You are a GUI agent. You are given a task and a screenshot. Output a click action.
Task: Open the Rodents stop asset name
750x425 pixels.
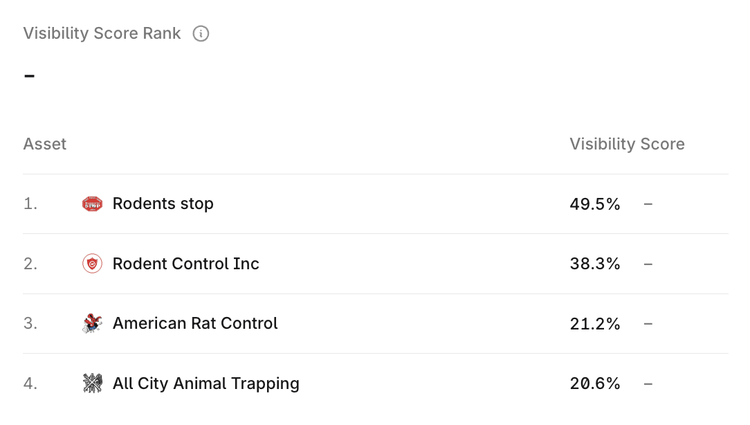click(x=163, y=204)
